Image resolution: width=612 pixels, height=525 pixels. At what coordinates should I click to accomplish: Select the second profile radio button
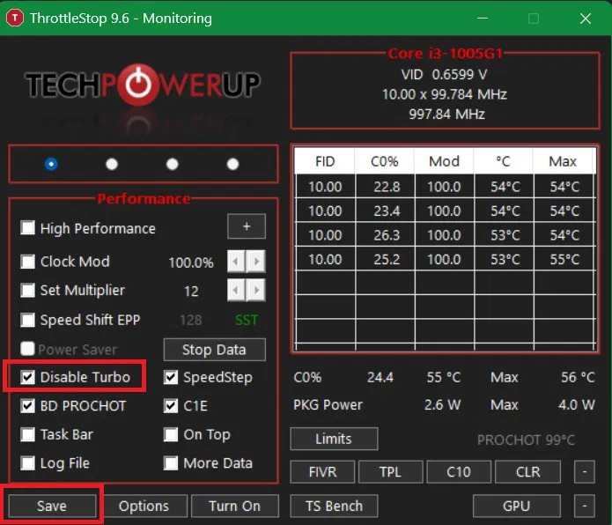pos(112,164)
